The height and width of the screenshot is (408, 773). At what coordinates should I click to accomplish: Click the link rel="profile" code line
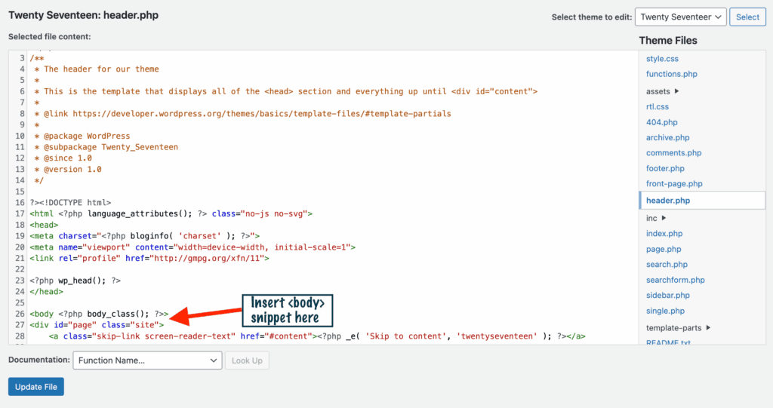(x=149, y=258)
